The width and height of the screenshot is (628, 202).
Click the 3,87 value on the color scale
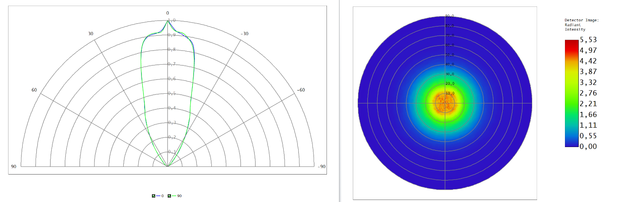588,72
